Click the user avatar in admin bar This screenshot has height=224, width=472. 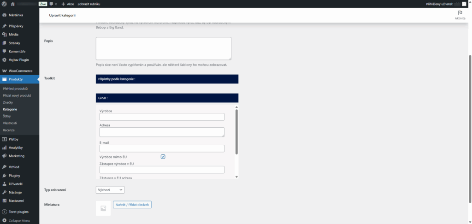pyautogui.click(x=464, y=4)
